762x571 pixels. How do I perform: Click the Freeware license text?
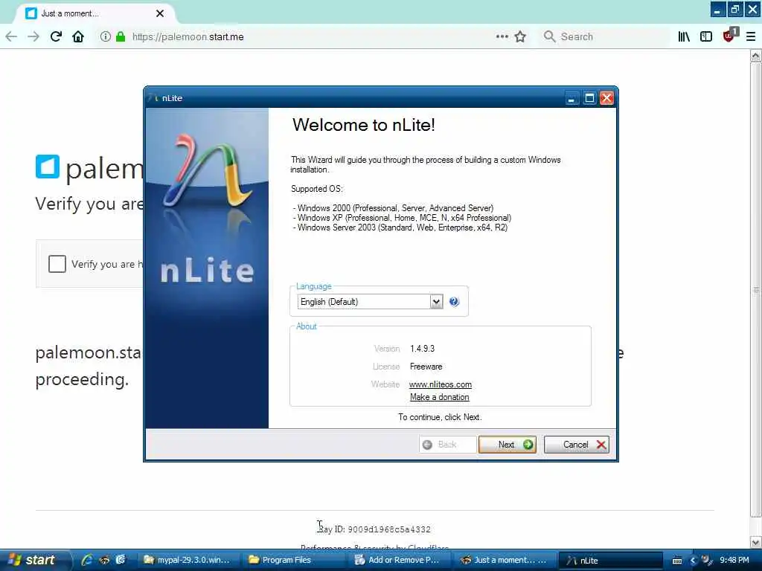coord(426,366)
